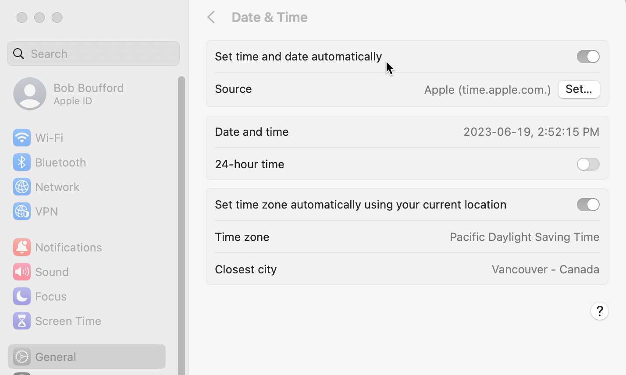Click the Pacific Daylight Saving Time value
Viewport: 626px width, 375px height.
(x=524, y=237)
